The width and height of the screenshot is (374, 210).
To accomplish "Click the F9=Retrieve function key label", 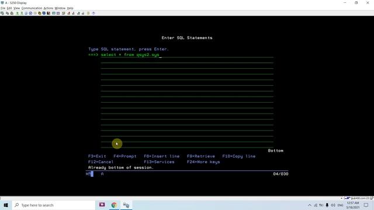I will tap(201, 156).
